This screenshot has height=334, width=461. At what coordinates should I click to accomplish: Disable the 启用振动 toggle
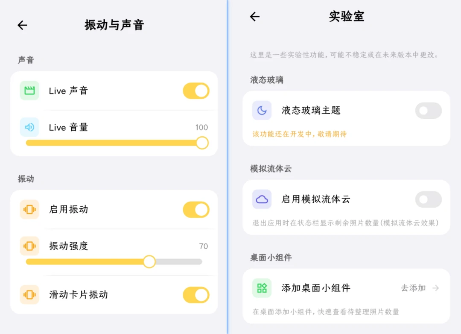(x=196, y=210)
